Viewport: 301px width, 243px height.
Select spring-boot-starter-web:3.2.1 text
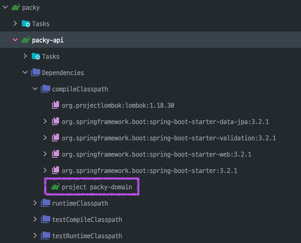(200, 154)
